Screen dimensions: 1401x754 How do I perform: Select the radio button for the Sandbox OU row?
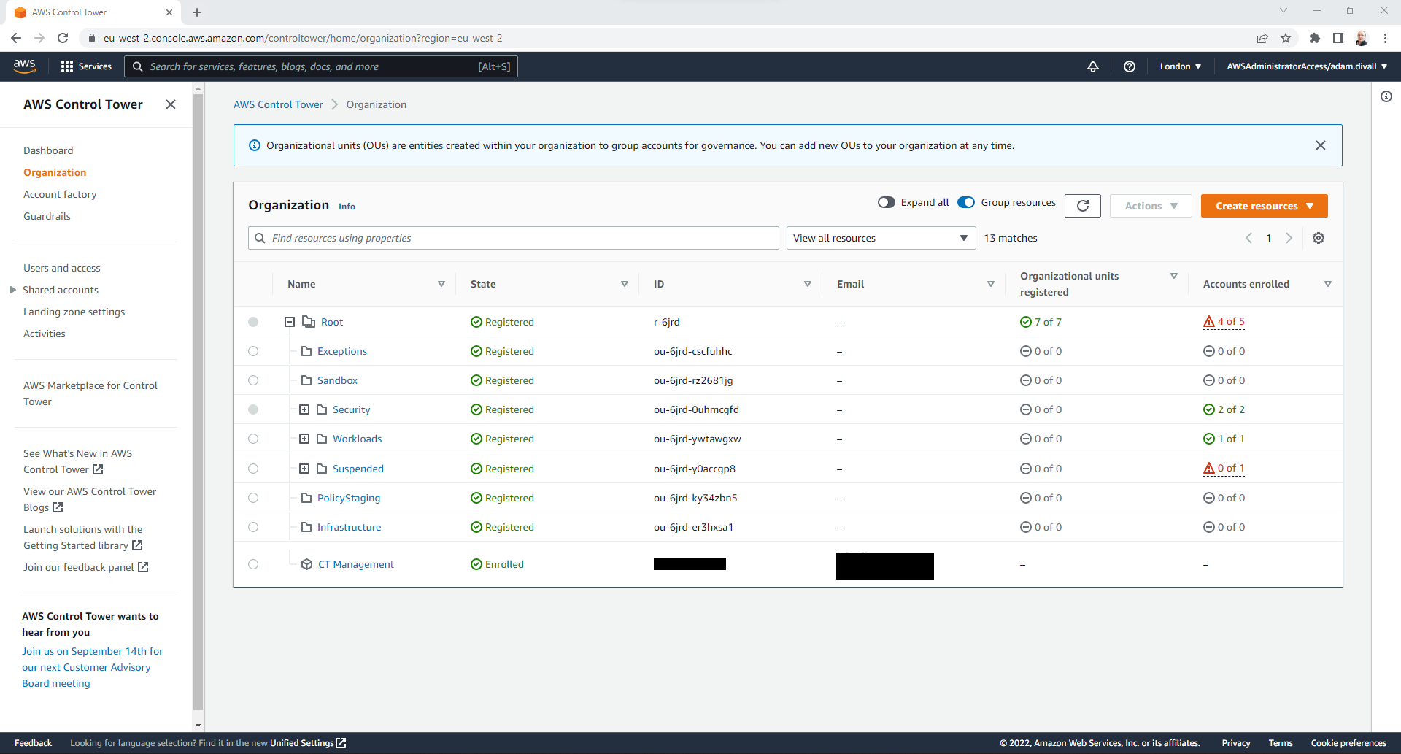pos(253,380)
